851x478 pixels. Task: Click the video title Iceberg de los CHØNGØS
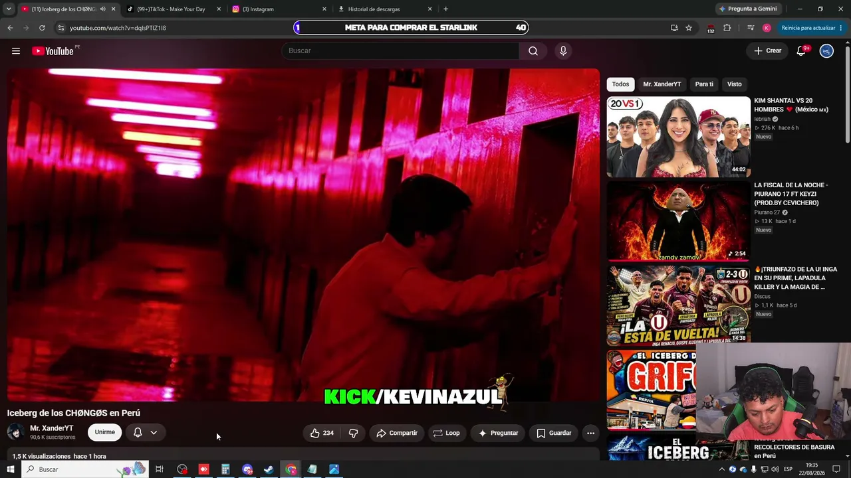coord(74,413)
